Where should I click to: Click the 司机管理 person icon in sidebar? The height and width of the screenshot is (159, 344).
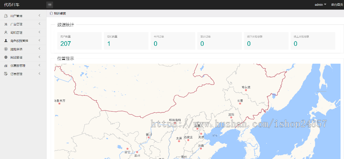coord(6,32)
